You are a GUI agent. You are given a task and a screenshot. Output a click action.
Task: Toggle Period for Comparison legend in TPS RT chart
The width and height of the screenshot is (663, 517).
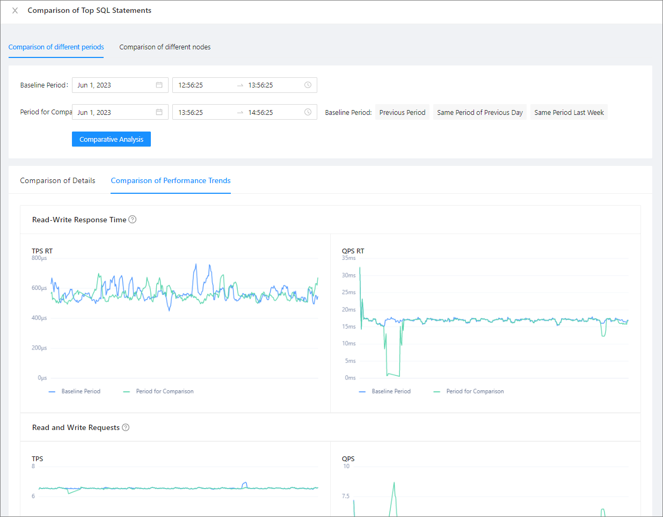158,391
